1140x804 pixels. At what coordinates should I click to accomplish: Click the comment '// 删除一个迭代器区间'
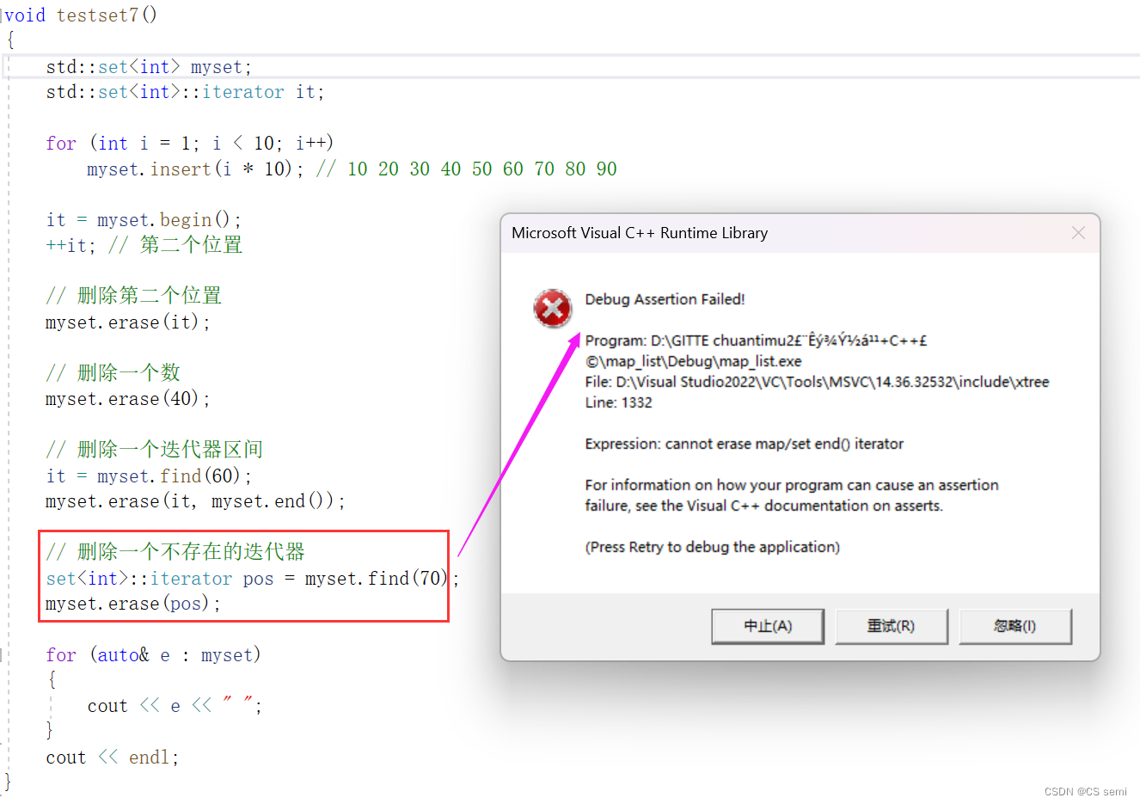[154, 449]
